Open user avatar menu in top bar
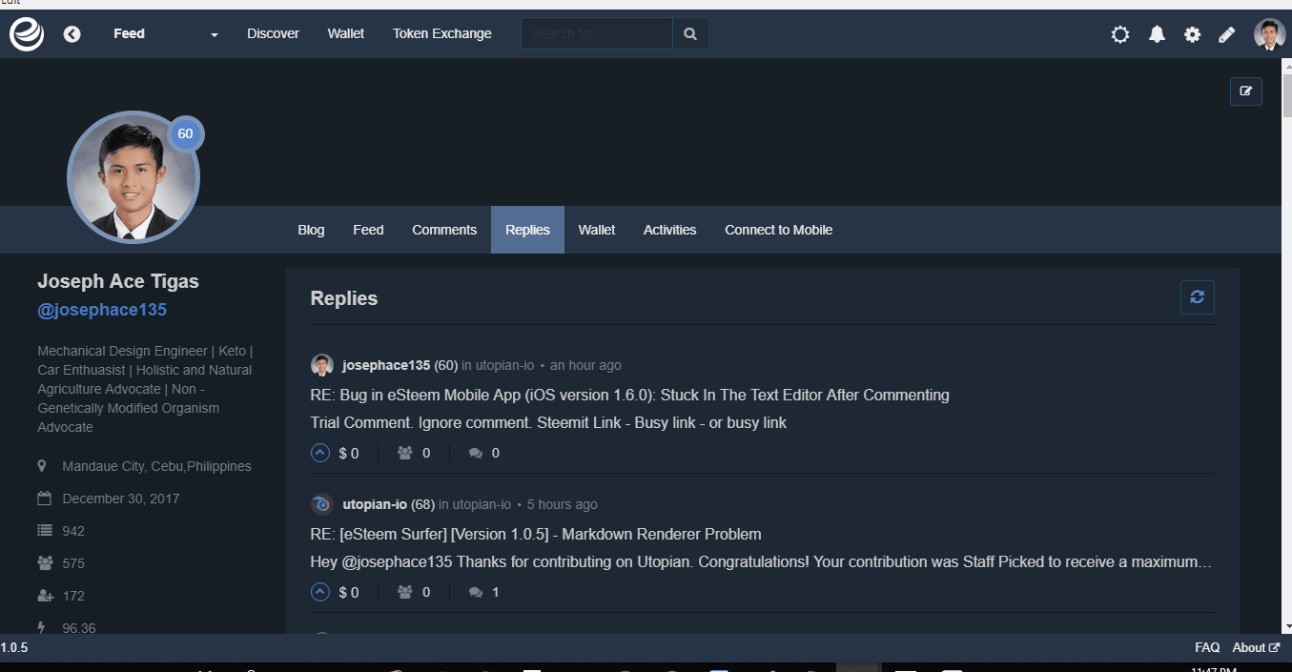Screen dimensions: 1292x672 click(x=1269, y=34)
